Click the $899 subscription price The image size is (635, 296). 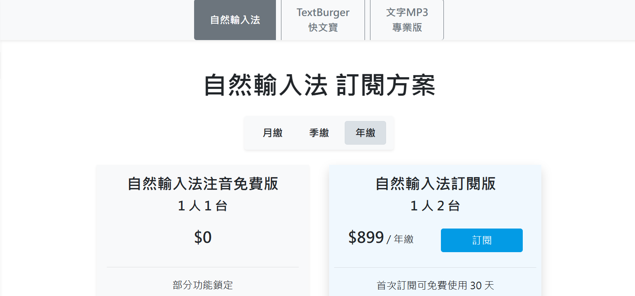(366, 237)
